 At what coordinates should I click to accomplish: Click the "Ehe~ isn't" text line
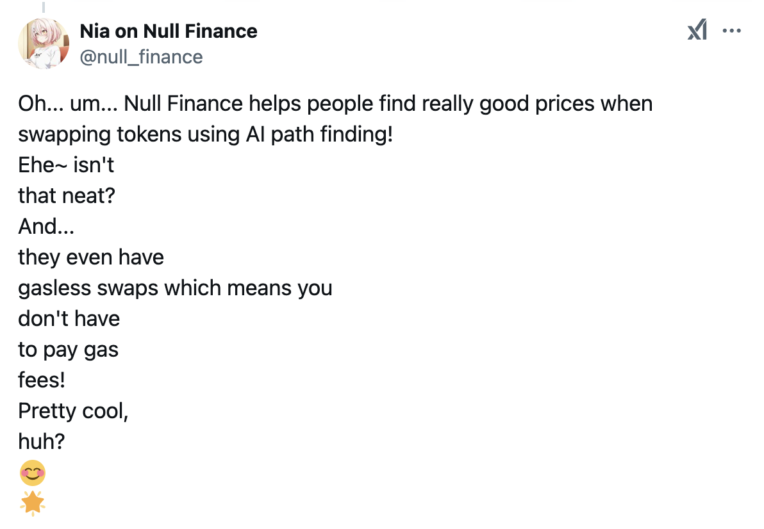(x=66, y=165)
